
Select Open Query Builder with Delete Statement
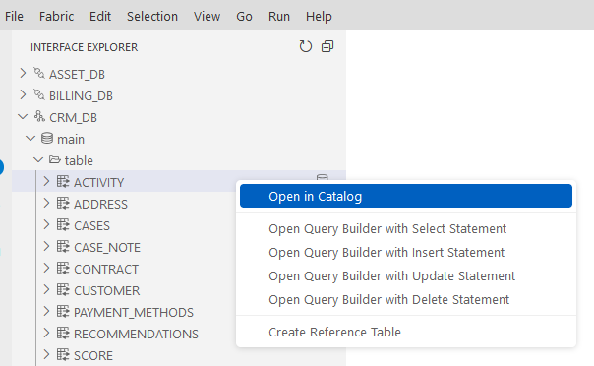pos(388,300)
